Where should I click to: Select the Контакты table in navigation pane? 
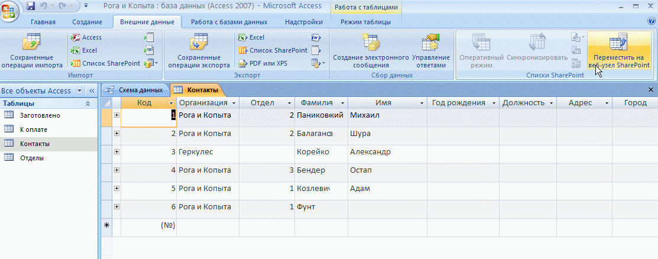48,144
